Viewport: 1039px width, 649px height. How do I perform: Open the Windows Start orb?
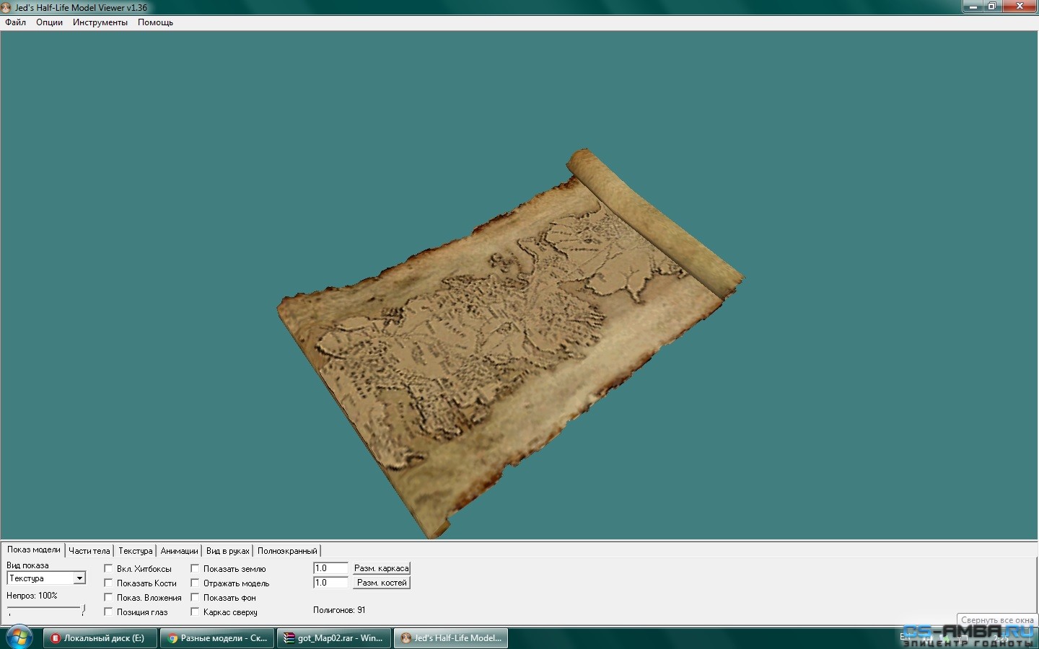(x=18, y=637)
